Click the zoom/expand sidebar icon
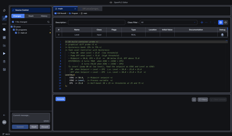 point(4,38)
